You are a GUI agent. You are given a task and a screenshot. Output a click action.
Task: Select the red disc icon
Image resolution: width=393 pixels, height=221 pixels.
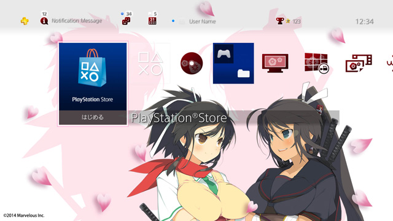pyautogui.click(x=192, y=63)
